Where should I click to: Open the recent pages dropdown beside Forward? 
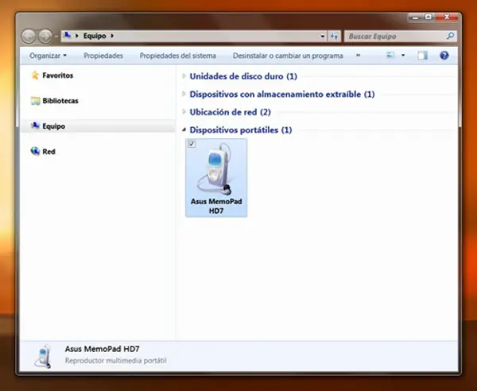pos(56,37)
